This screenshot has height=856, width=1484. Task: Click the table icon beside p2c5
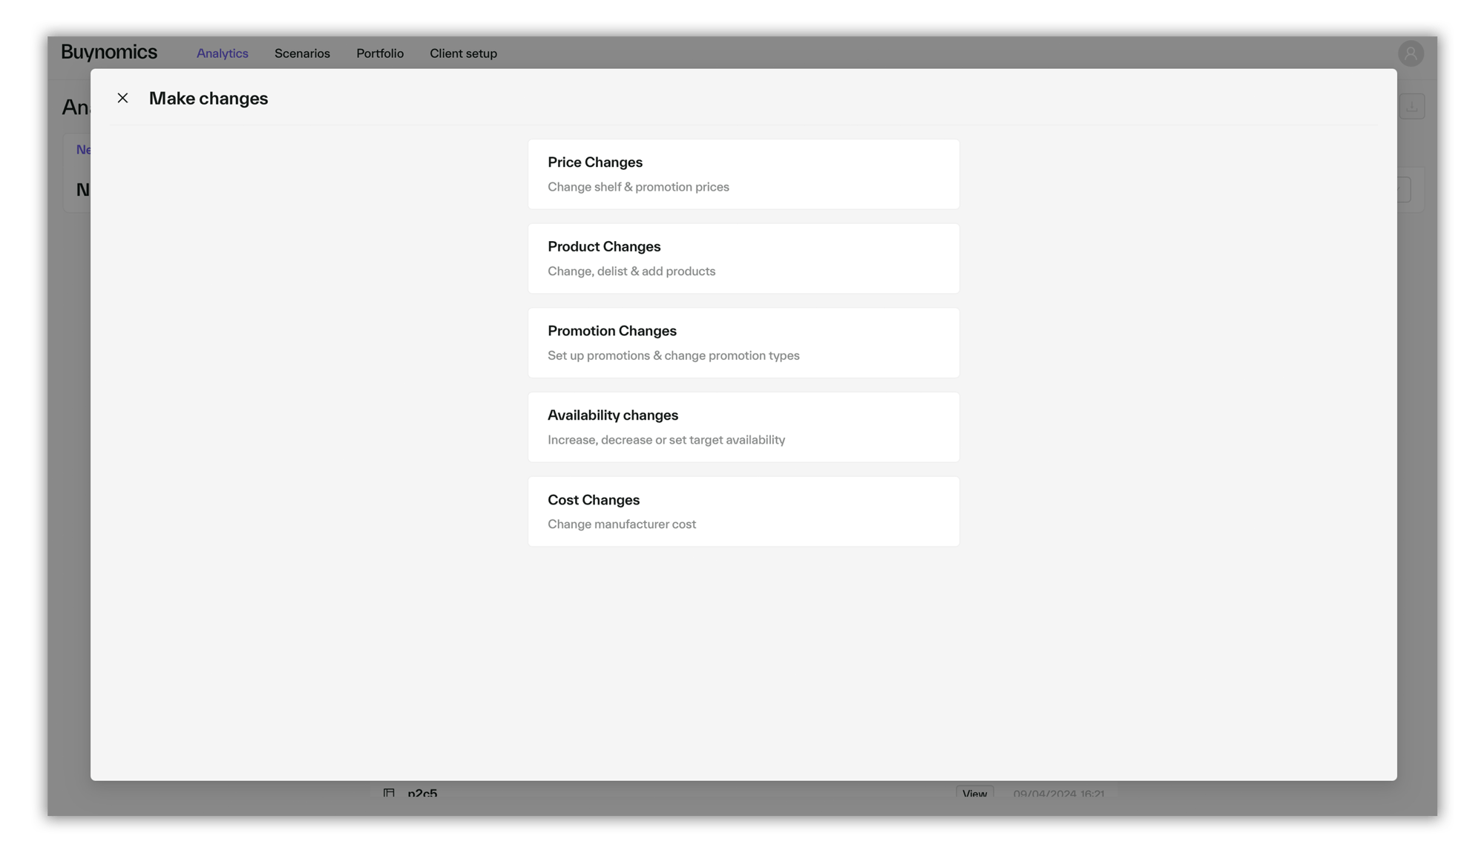pyautogui.click(x=389, y=794)
